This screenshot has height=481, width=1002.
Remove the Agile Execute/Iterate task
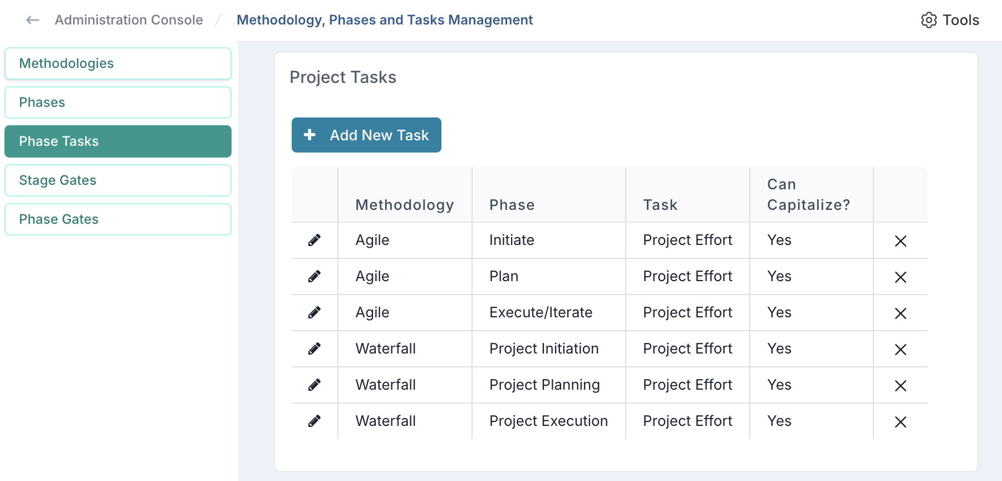point(900,313)
